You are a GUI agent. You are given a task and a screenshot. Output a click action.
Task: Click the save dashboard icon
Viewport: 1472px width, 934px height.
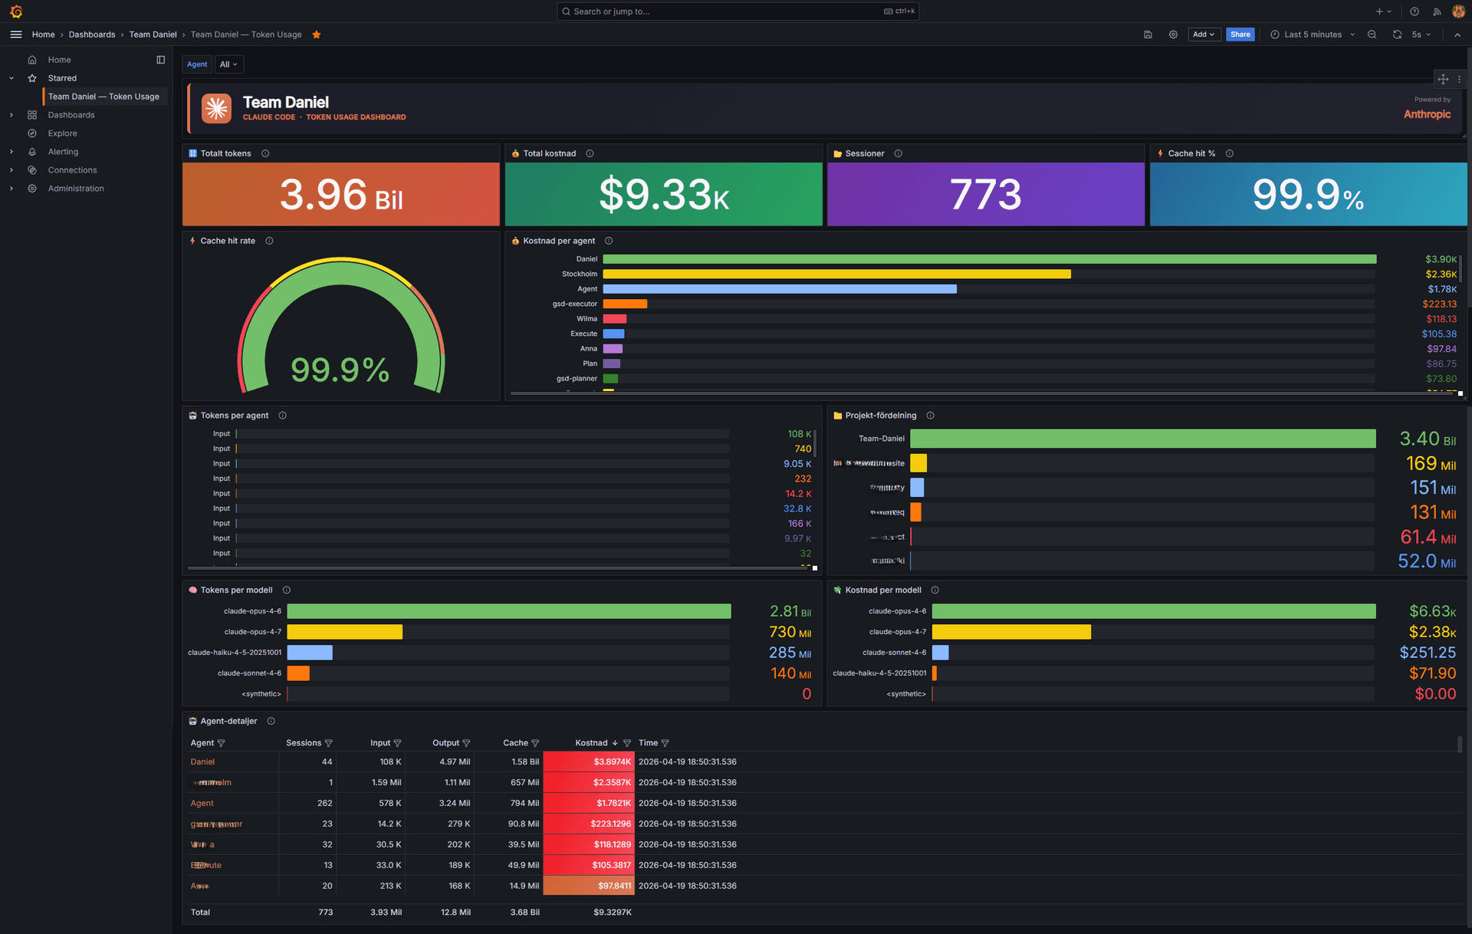[x=1148, y=35]
